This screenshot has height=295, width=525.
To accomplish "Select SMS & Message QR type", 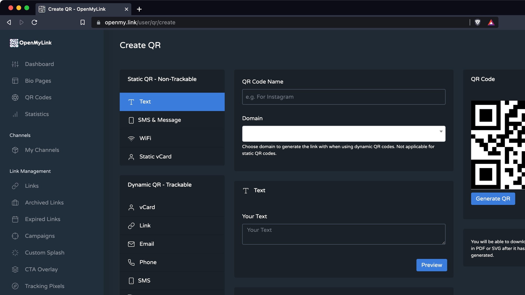I will coord(172,120).
